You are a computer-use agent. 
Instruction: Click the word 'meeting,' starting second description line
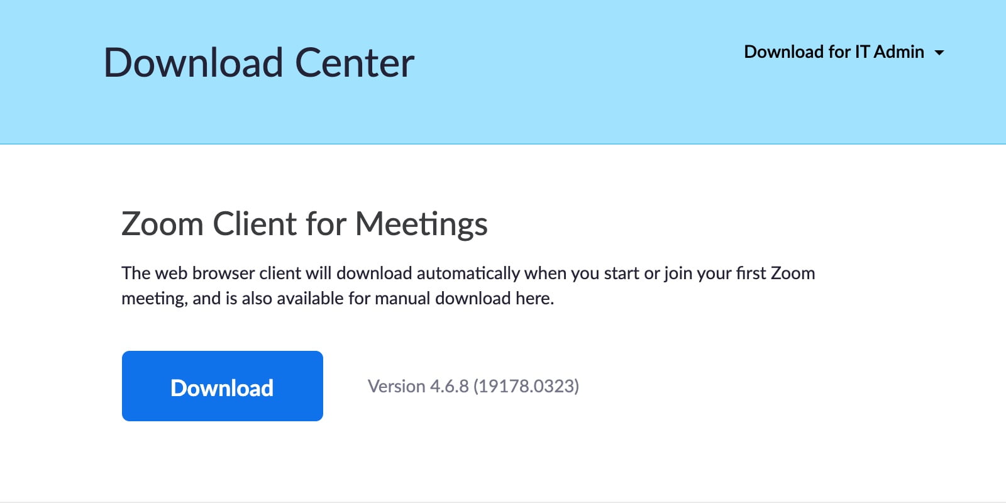[154, 298]
